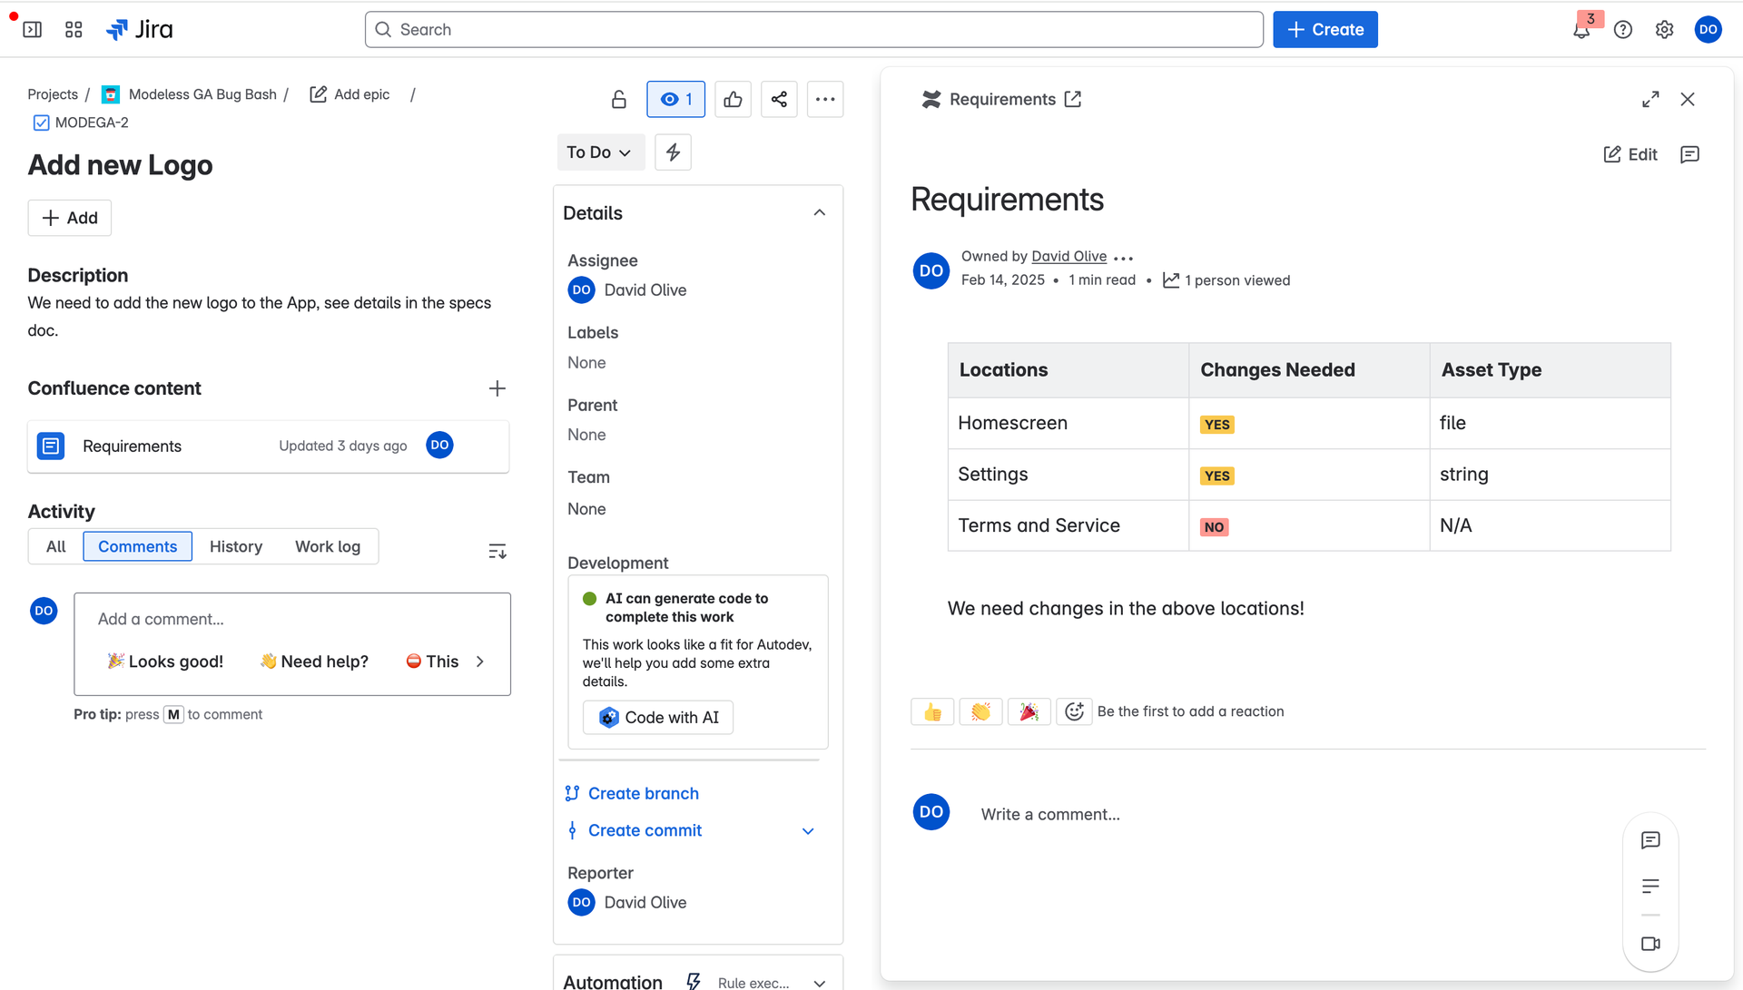Screen dimensions: 1743x990
Task: Click the notifications bell icon
Action: point(1580,30)
